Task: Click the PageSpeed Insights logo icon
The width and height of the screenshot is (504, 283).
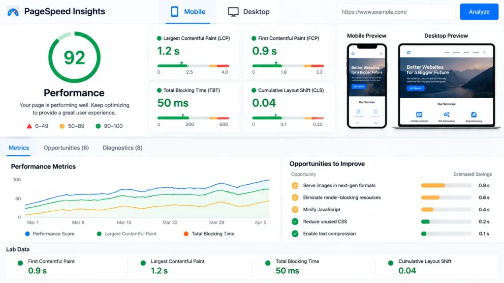Action: click(x=13, y=12)
